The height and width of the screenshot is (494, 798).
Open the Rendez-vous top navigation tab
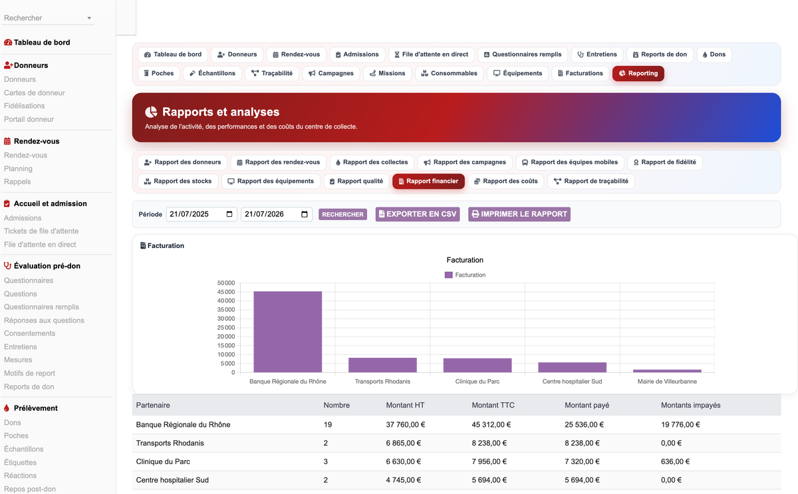(x=297, y=55)
